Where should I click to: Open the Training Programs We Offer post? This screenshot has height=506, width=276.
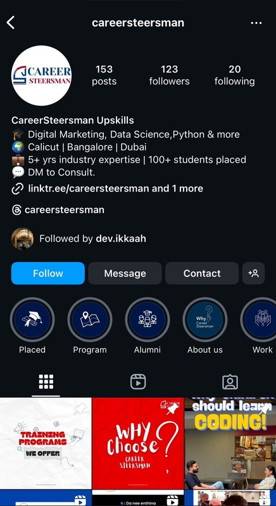46,443
